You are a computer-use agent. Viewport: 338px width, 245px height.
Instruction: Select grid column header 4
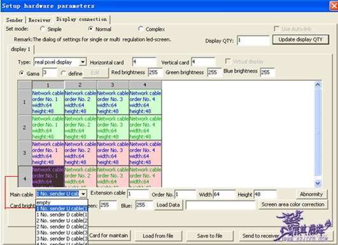(145, 85)
